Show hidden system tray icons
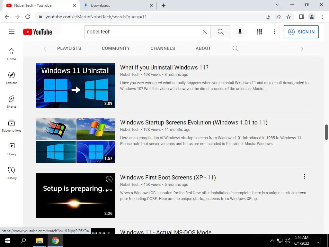Screen dimensions: 329x247 coord(272,241)
